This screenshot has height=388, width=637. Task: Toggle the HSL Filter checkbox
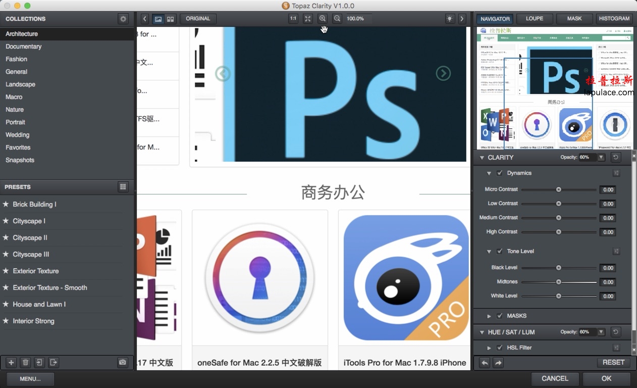[x=499, y=348]
